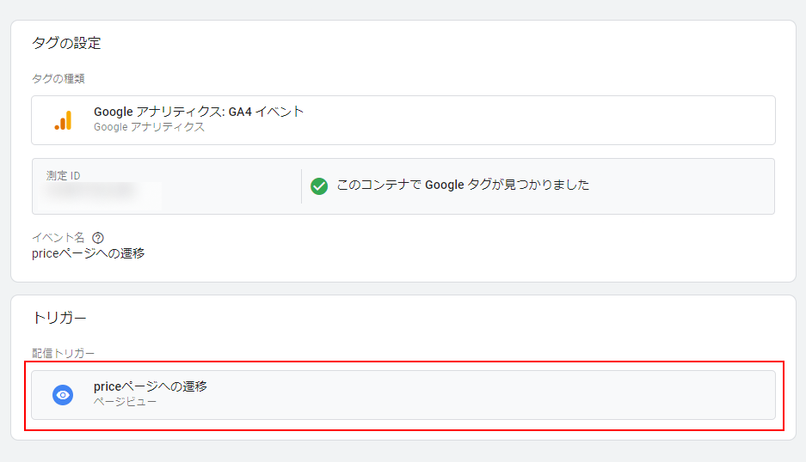This screenshot has height=462, width=806.
Task: Click the イベント名 value priceページへの遷移
Action: click(89, 253)
